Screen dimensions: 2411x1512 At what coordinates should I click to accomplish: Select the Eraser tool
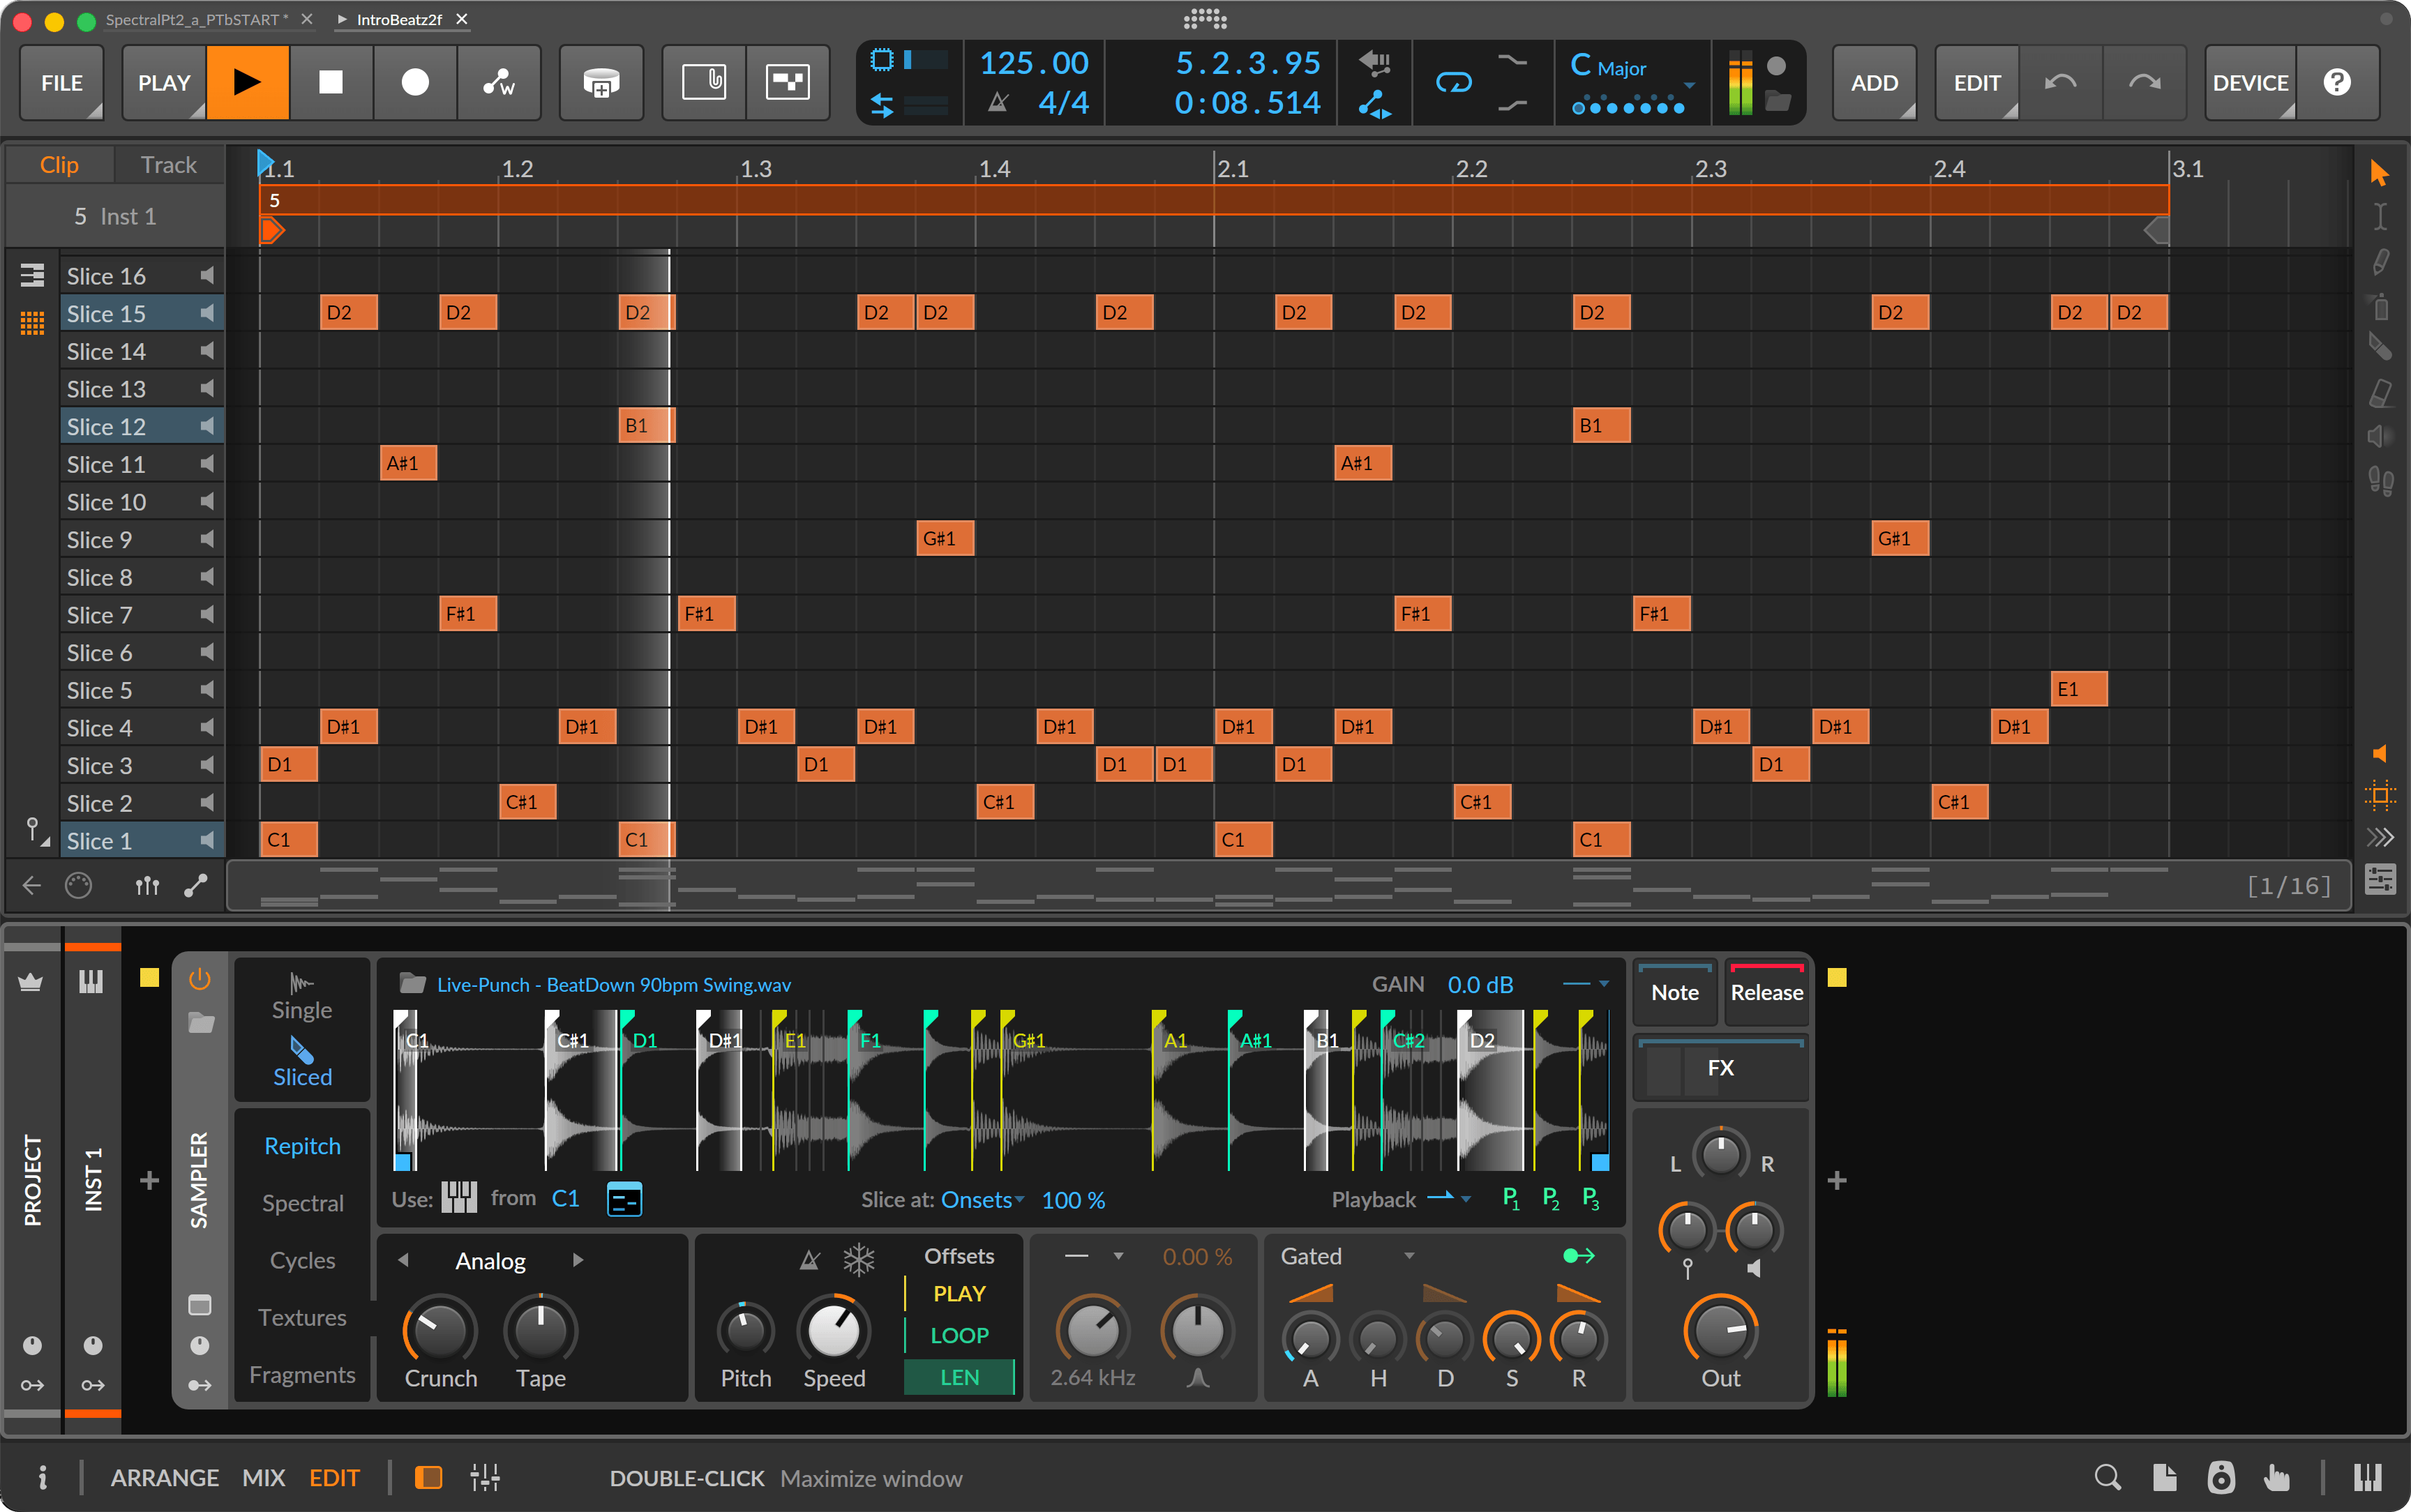[2380, 393]
